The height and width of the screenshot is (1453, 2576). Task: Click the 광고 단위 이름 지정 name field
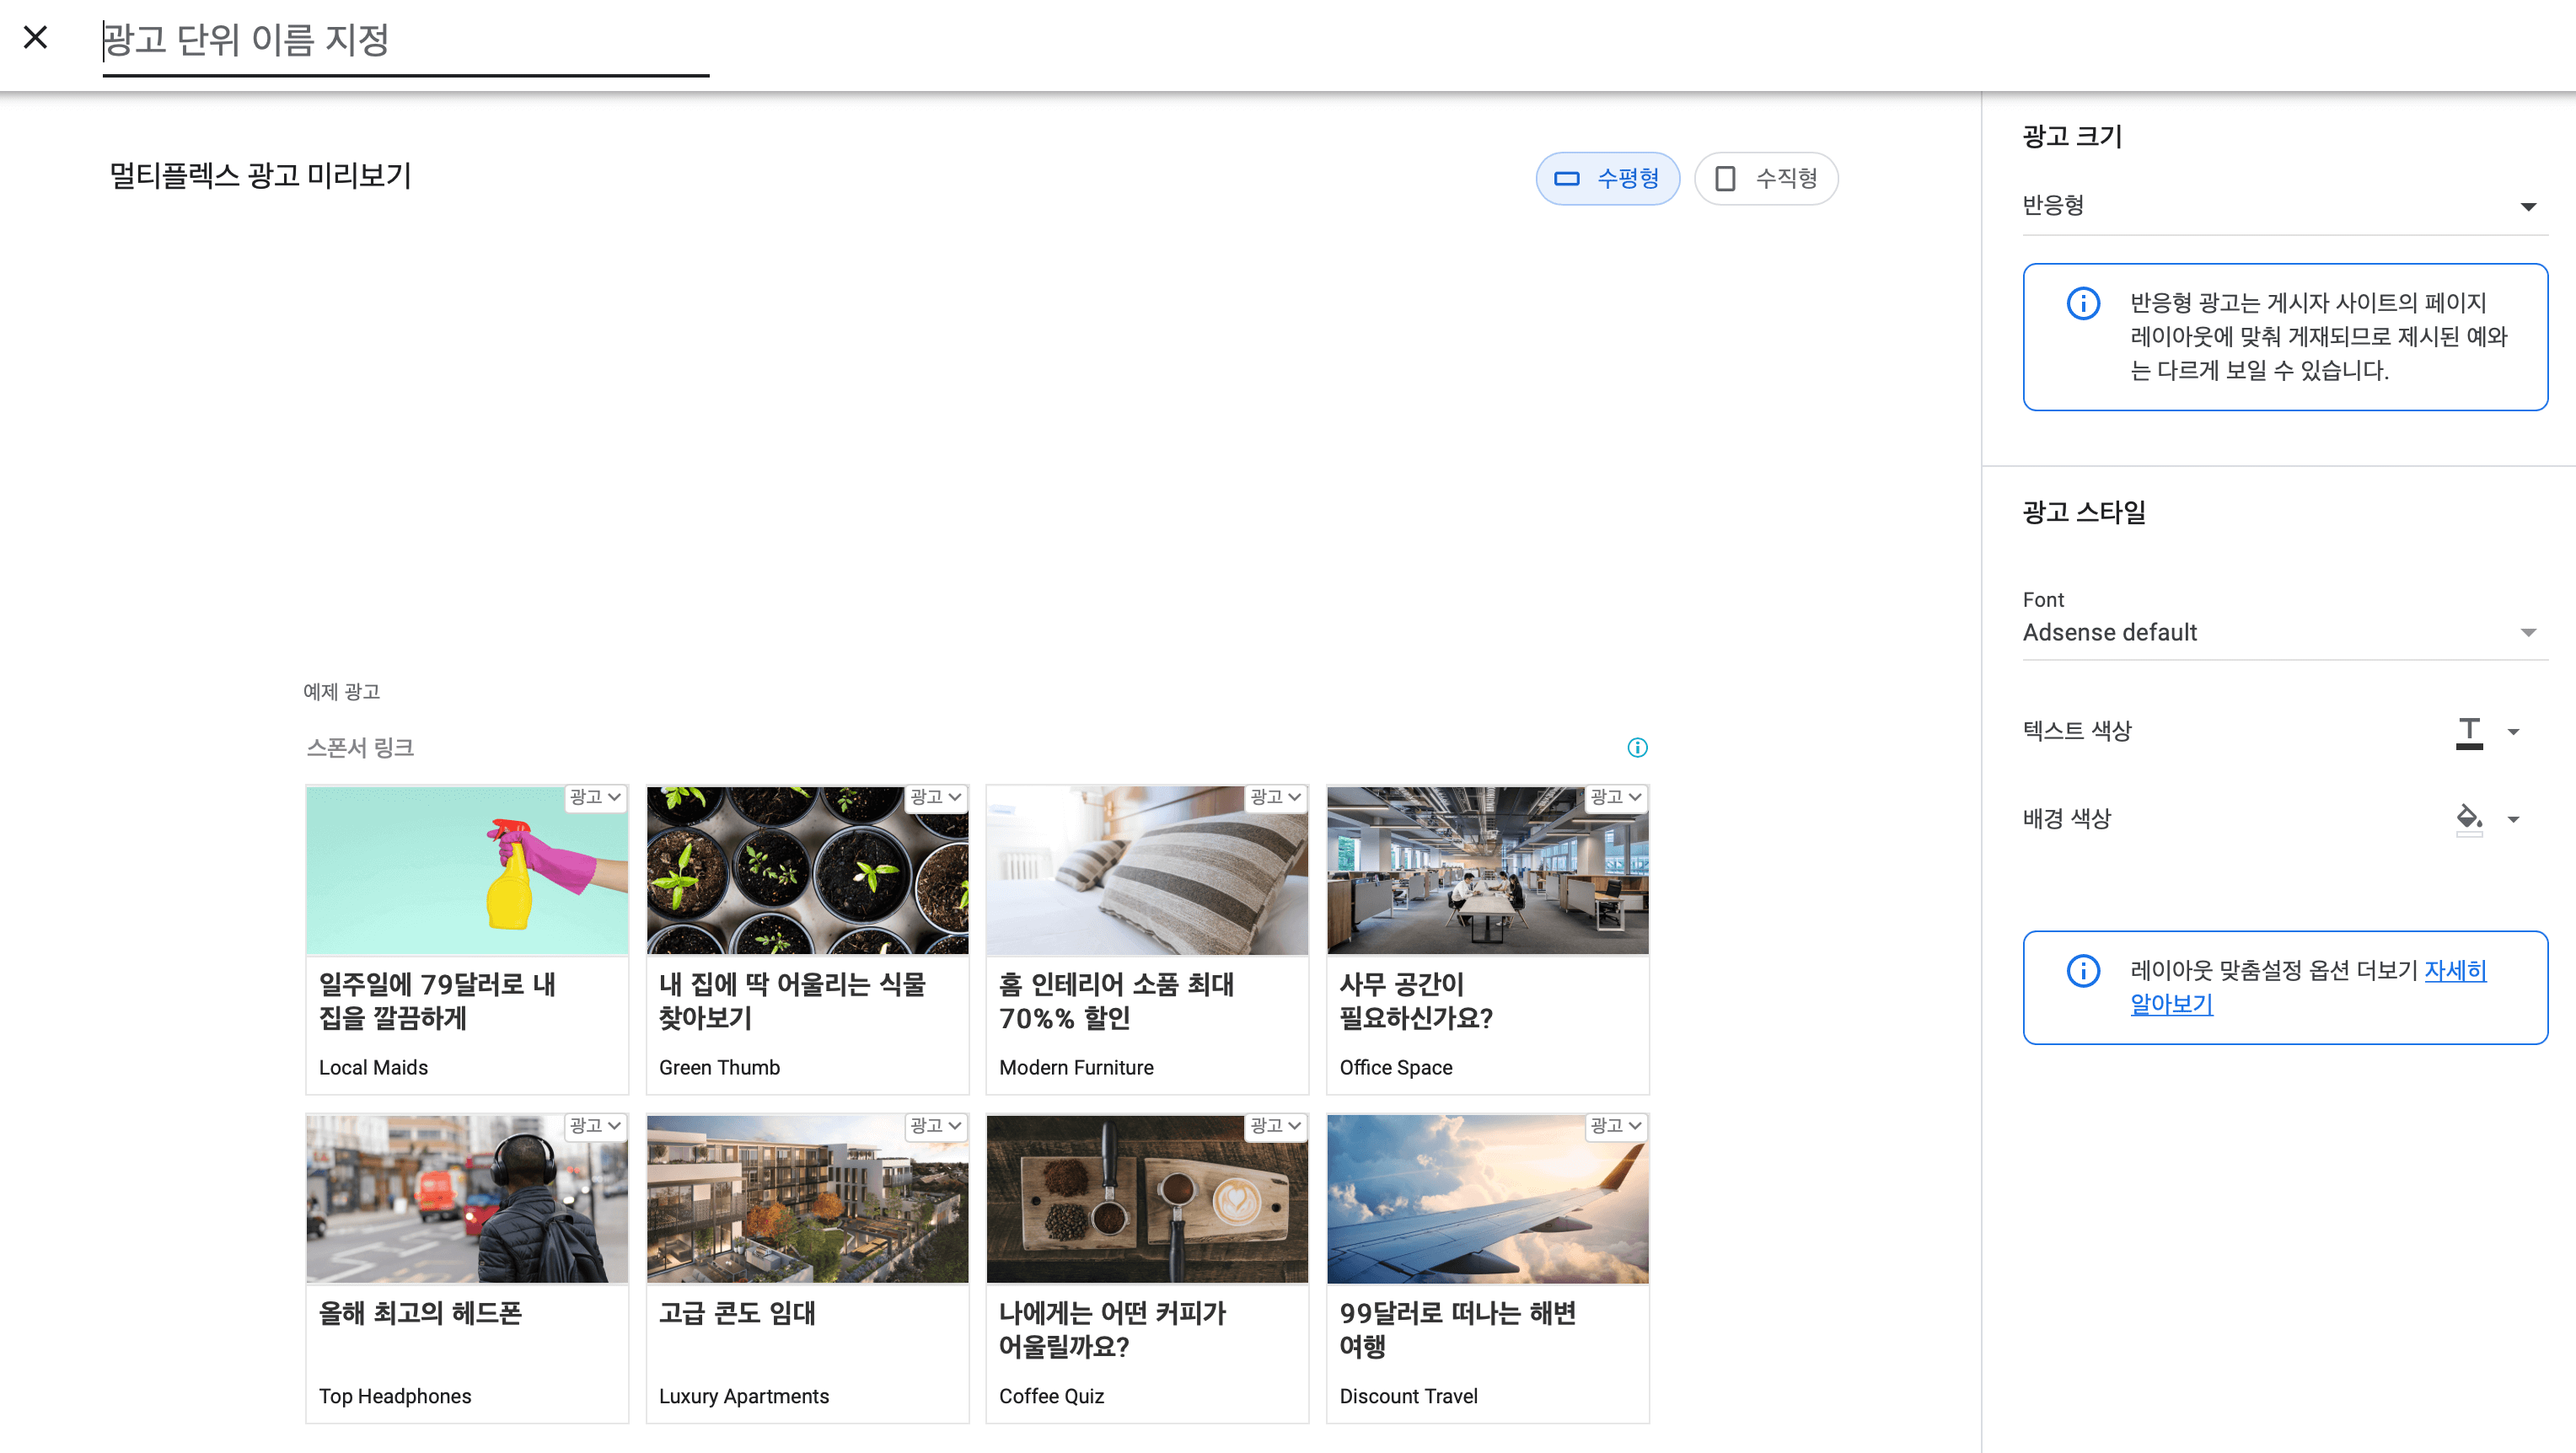click(405, 40)
